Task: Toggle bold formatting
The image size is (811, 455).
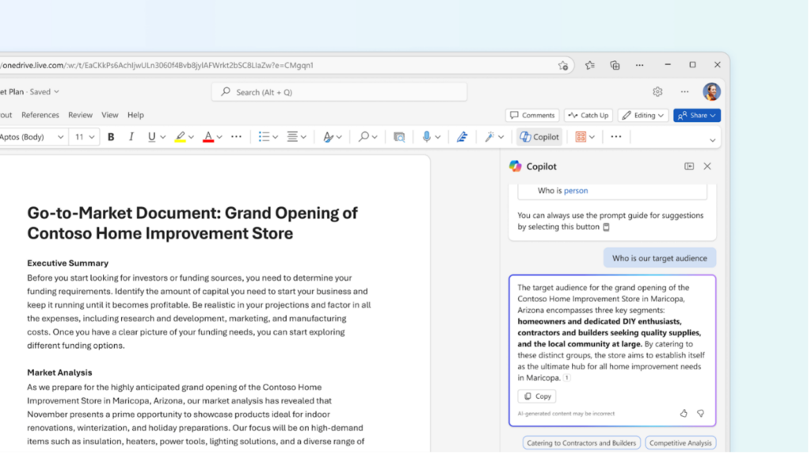Action: (x=111, y=137)
